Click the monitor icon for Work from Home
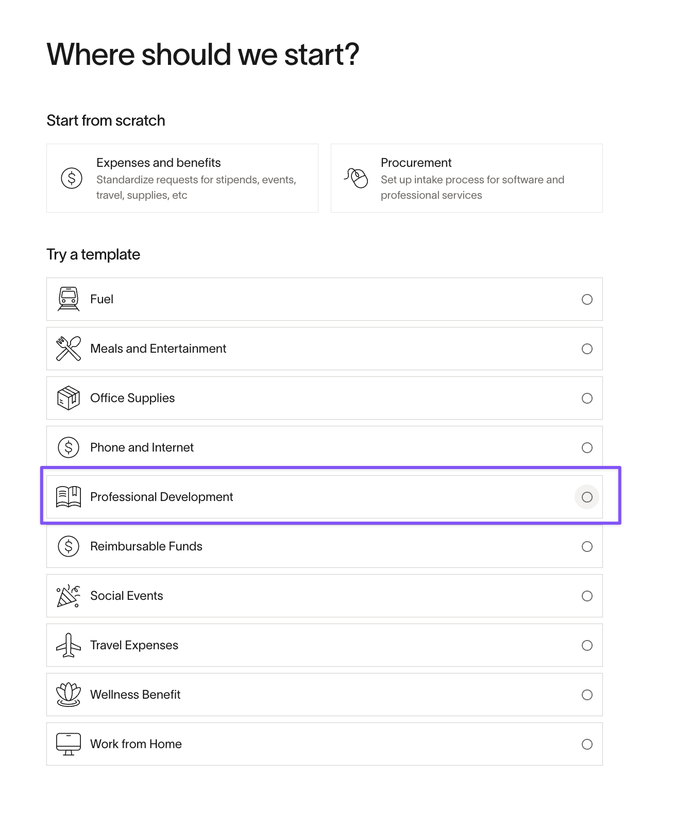Screen dimensions: 674x830 point(69,744)
